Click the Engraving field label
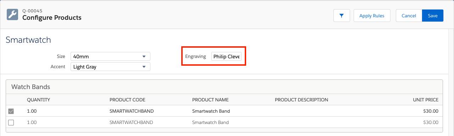 [x=195, y=57]
